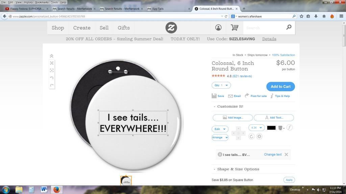Click the account profile icon
Screen dimensions: 346x194
click(x=219, y=28)
